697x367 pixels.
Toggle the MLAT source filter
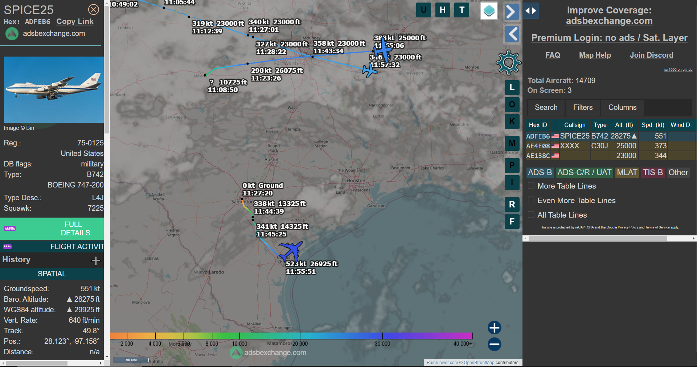point(627,173)
